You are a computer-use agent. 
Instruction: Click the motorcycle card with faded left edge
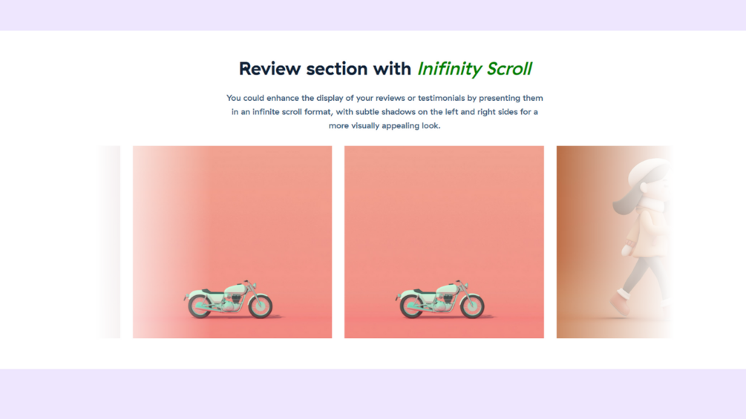(232, 242)
